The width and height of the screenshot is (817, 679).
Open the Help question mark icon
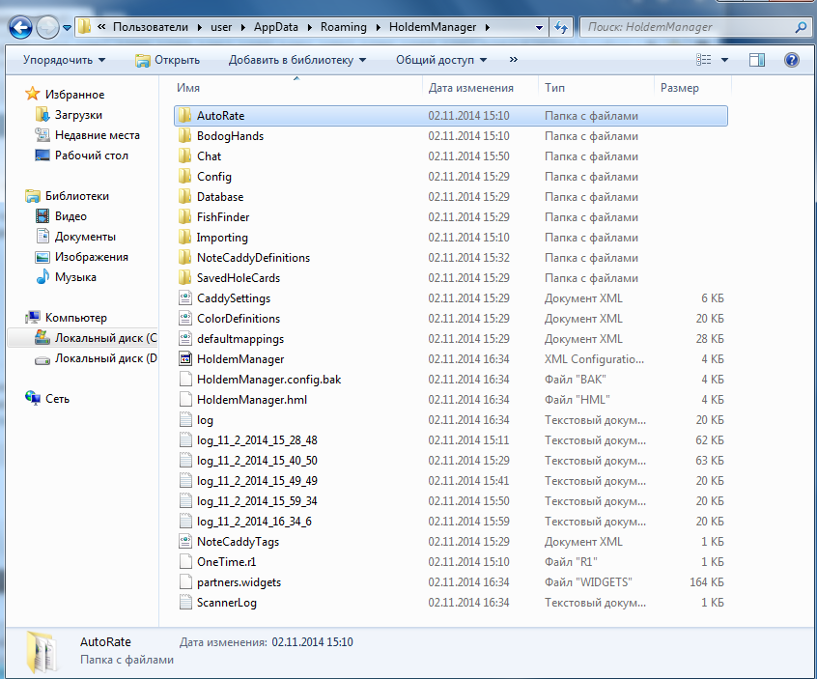(x=792, y=60)
